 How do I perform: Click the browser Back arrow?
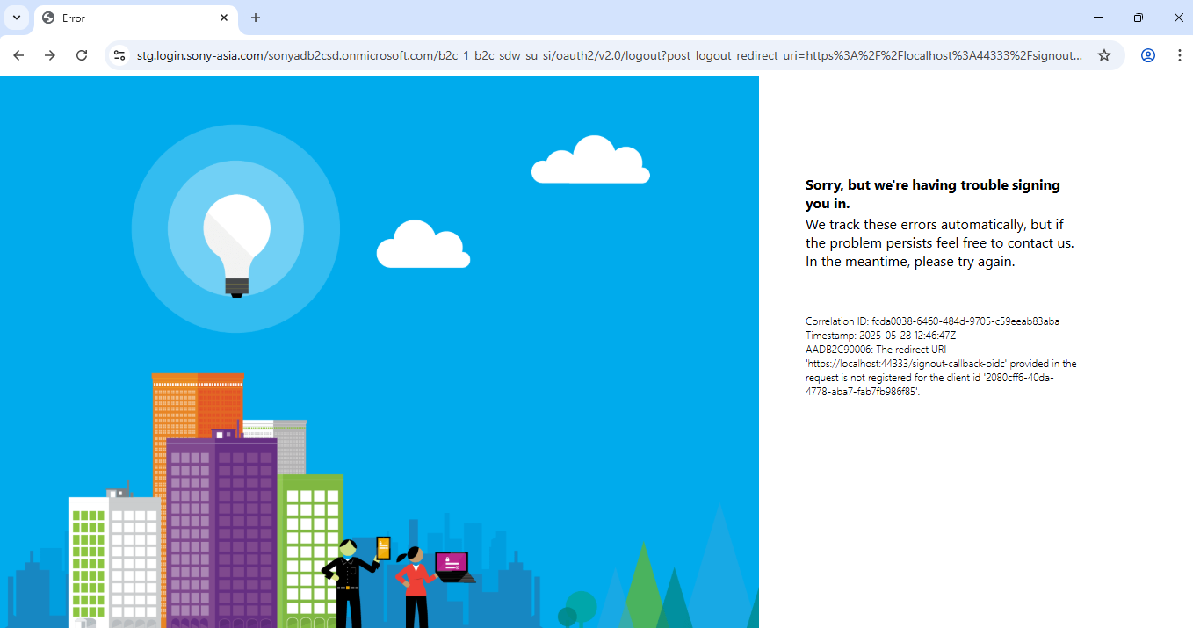tap(18, 55)
